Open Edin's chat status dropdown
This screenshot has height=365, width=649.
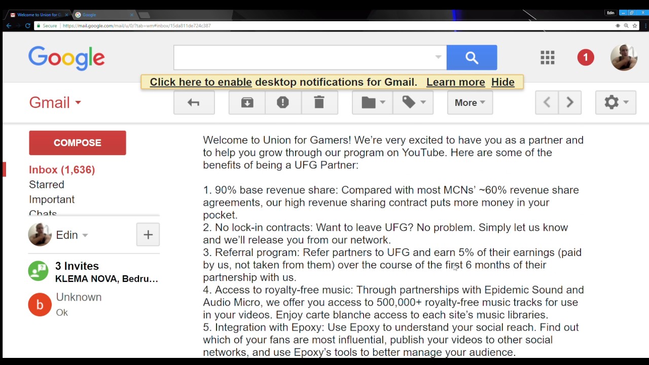[85, 235]
